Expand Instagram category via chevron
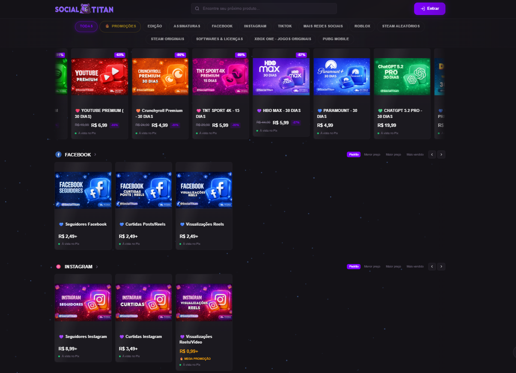 click(97, 267)
